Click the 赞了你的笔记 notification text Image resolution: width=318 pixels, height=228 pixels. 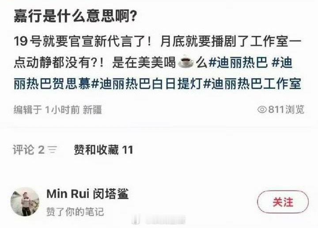coord(75,212)
